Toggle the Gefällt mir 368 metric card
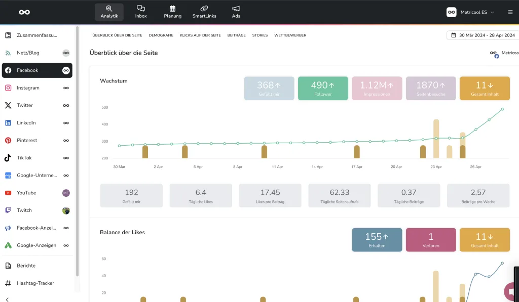519x302 pixels. 269,89
